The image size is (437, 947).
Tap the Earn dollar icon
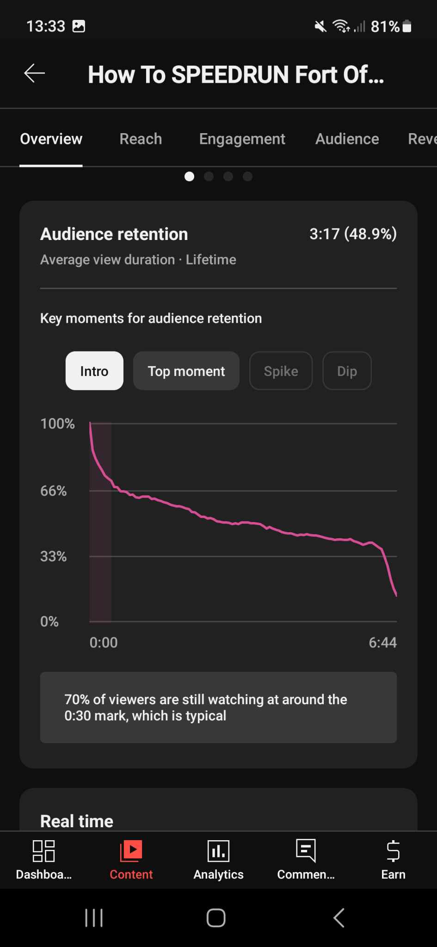[x=393, y=851]
